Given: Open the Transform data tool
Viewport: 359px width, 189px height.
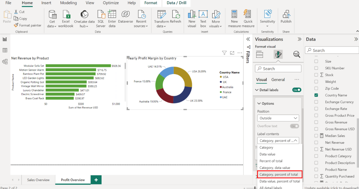Looking at the screenshot, I should (161, 18).
